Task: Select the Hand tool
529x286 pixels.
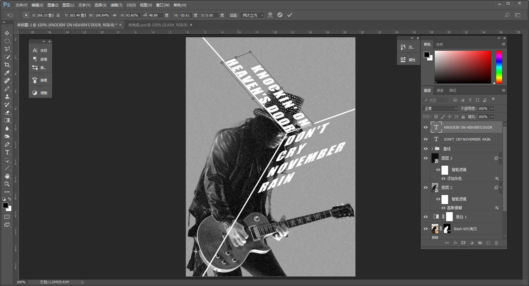Action: click(7, 176)
